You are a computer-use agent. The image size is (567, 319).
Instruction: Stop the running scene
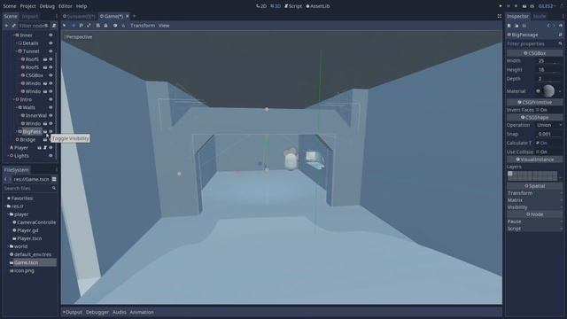click(516, 6)
